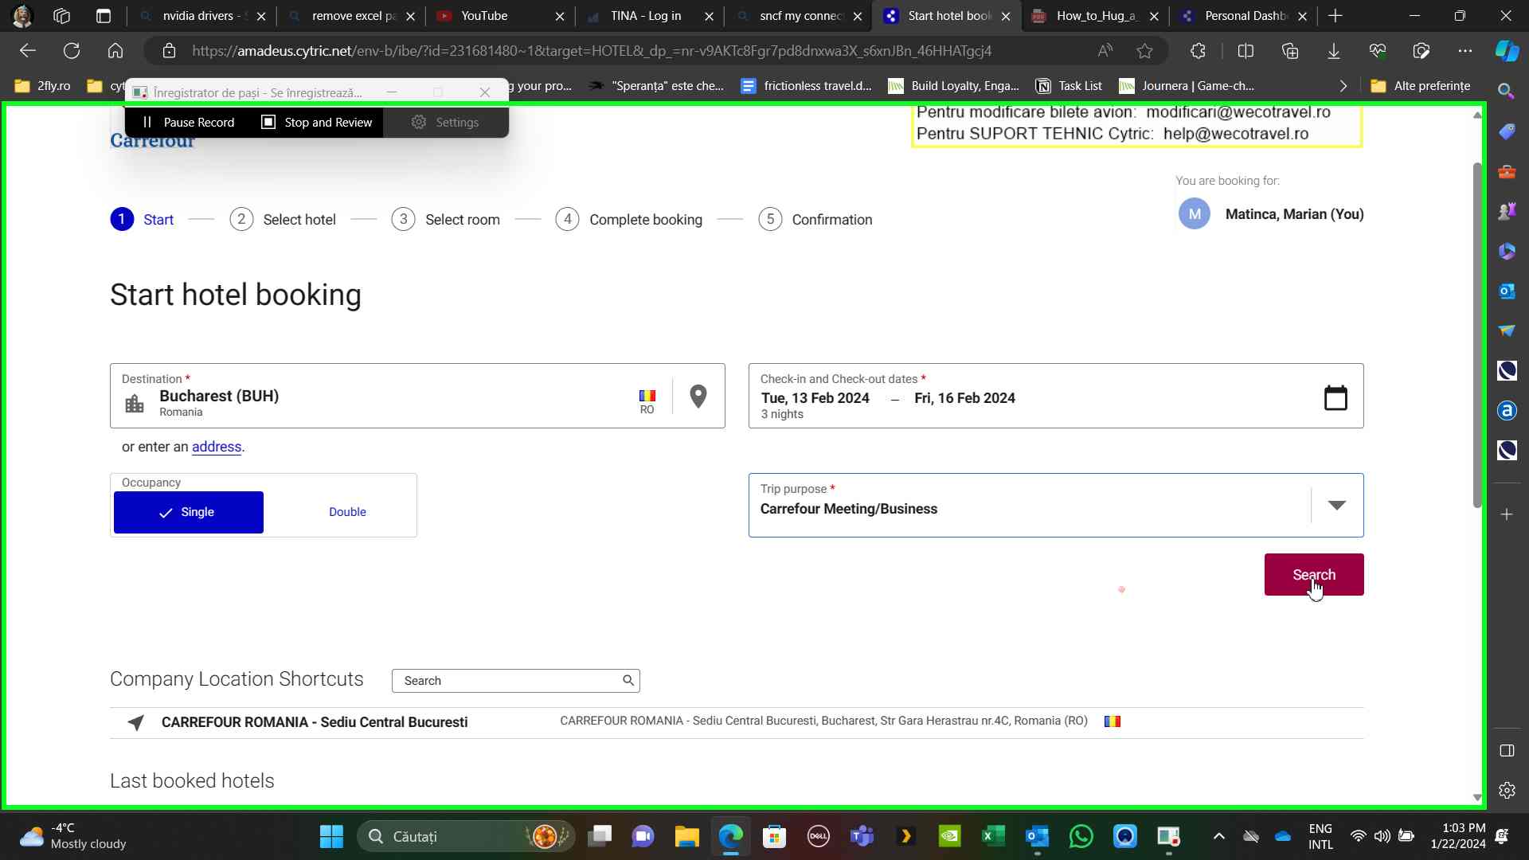Open Windows taskbar search Căutați
Viewport: 1529px width, 860px height.
(x=466, y=836)
